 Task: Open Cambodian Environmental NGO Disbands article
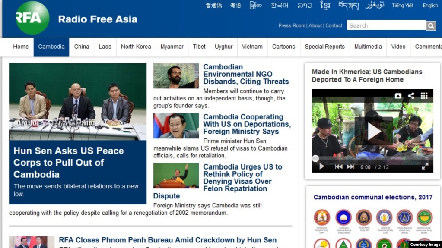pyautogui.click(x=246, y=74)
